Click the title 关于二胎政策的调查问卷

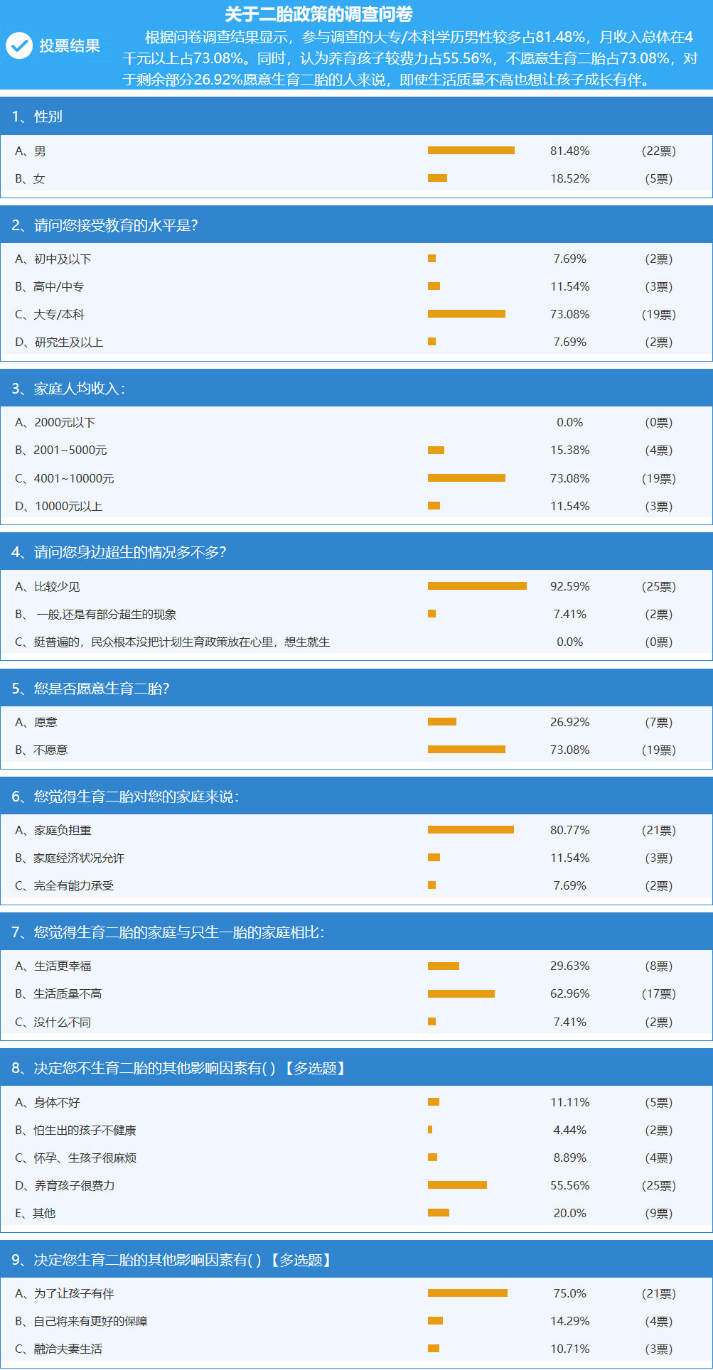[x=318, y=14]
